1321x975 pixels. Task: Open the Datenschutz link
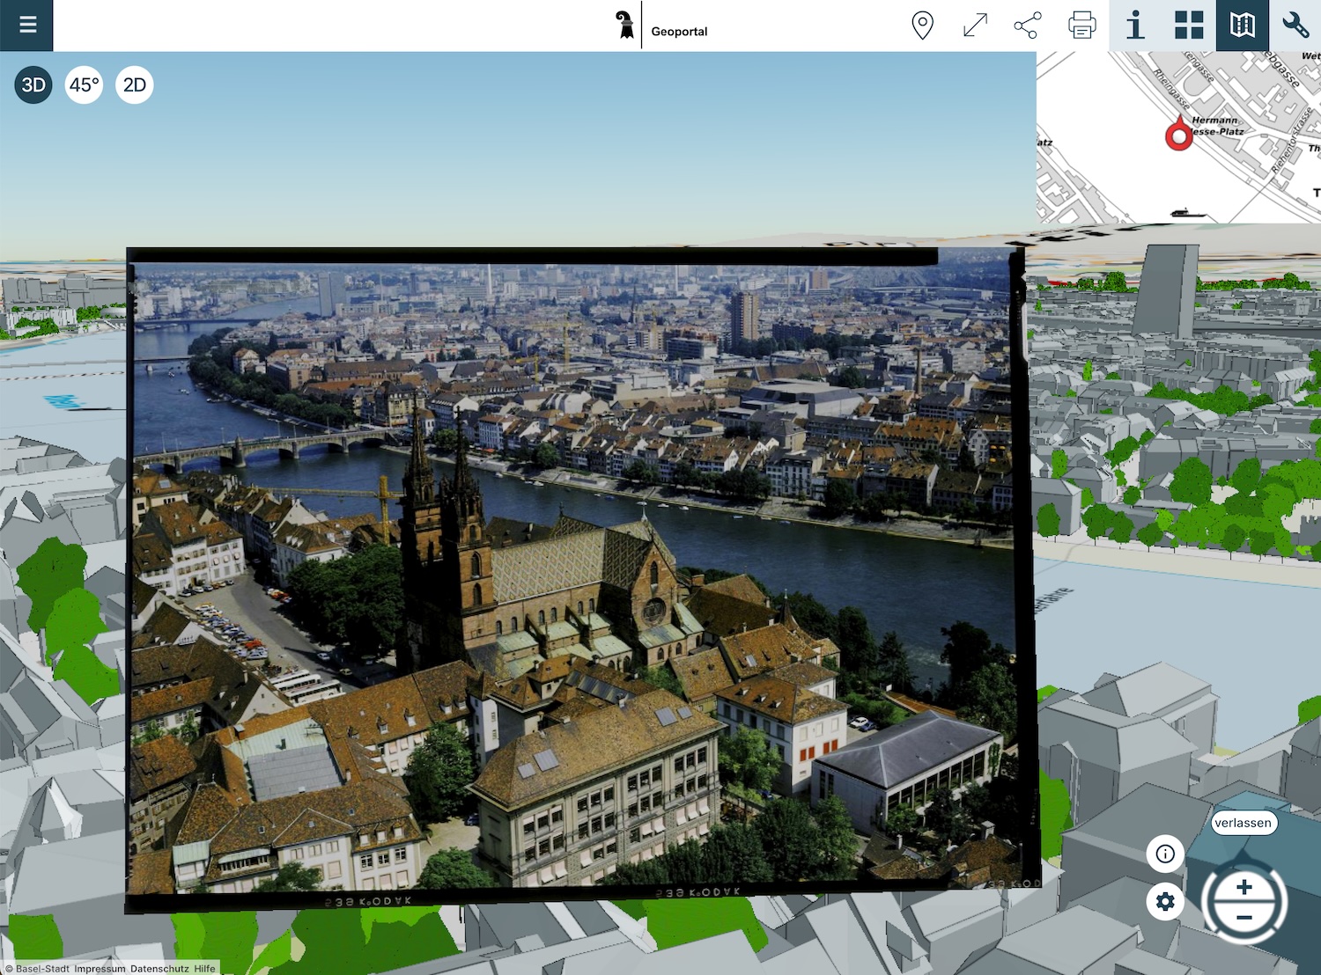coord(159,969)
